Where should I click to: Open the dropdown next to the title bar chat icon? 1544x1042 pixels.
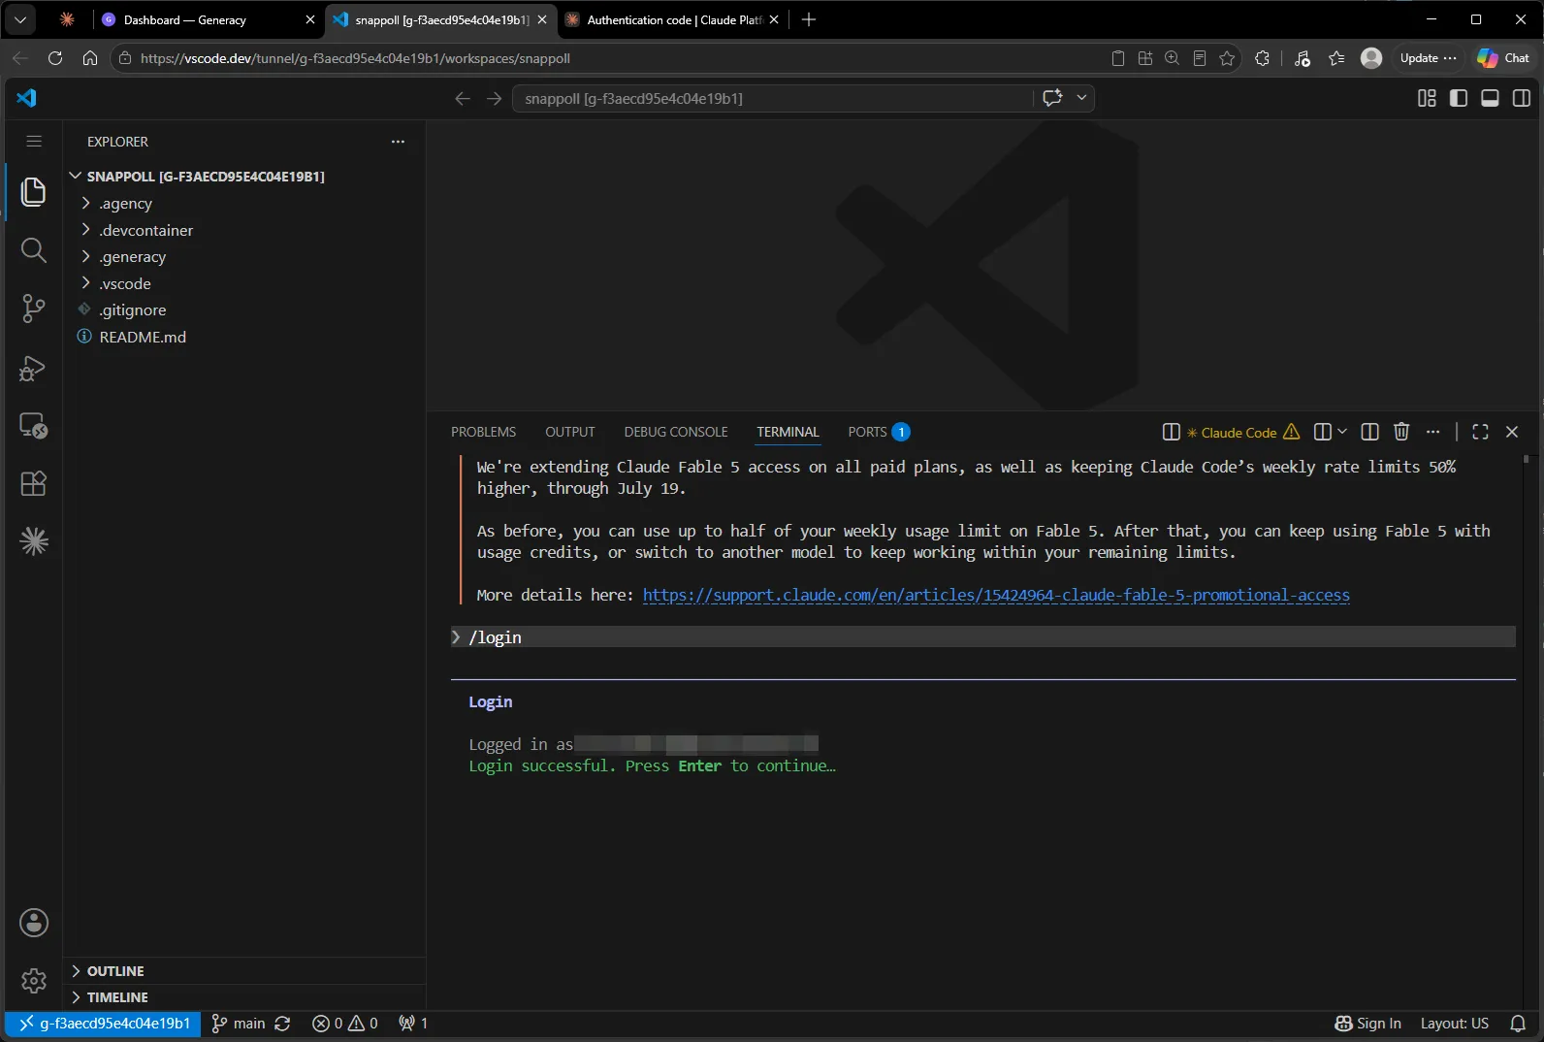click(x=1081, y=98)
